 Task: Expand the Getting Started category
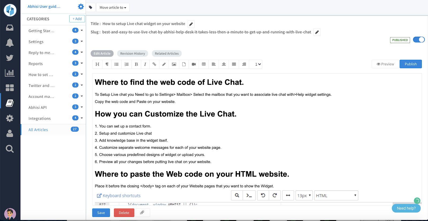tap(82, 30)
